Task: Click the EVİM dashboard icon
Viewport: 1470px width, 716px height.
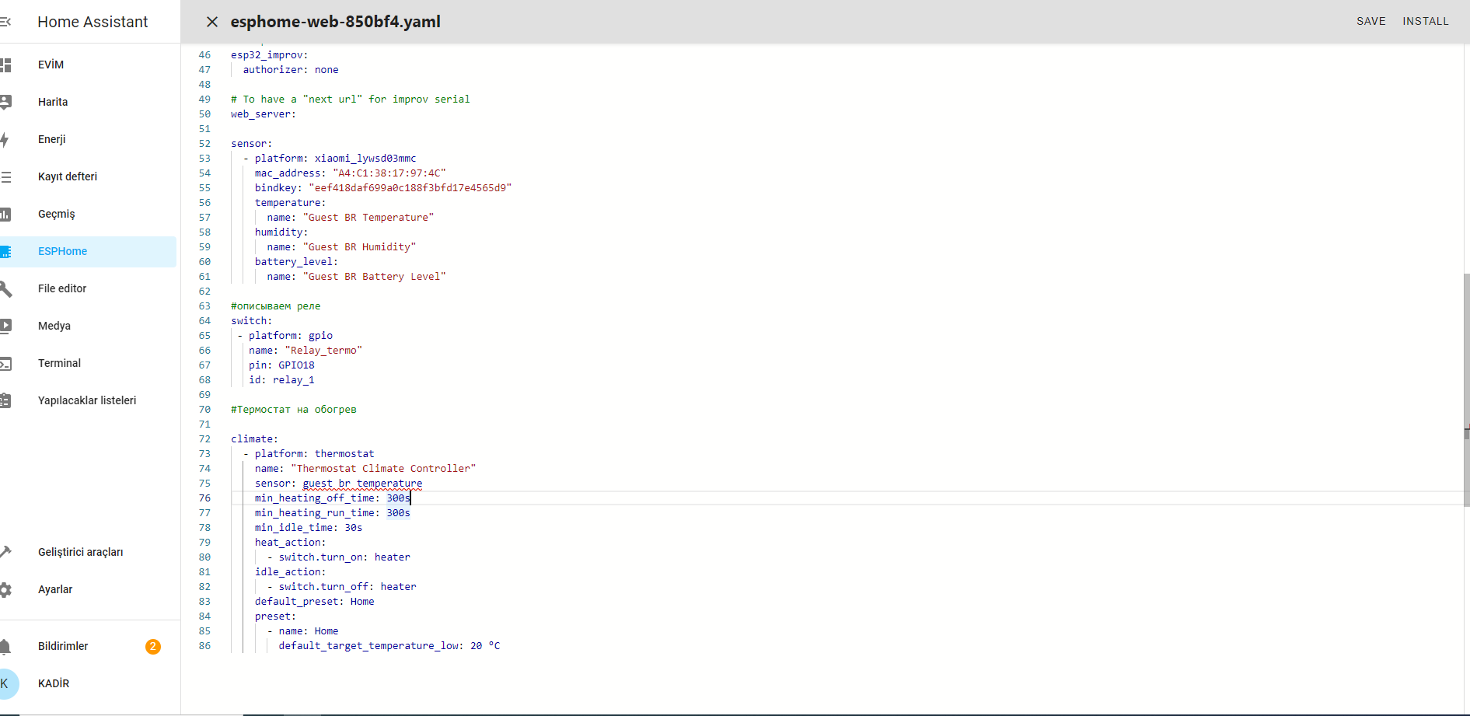Action: 5,65
